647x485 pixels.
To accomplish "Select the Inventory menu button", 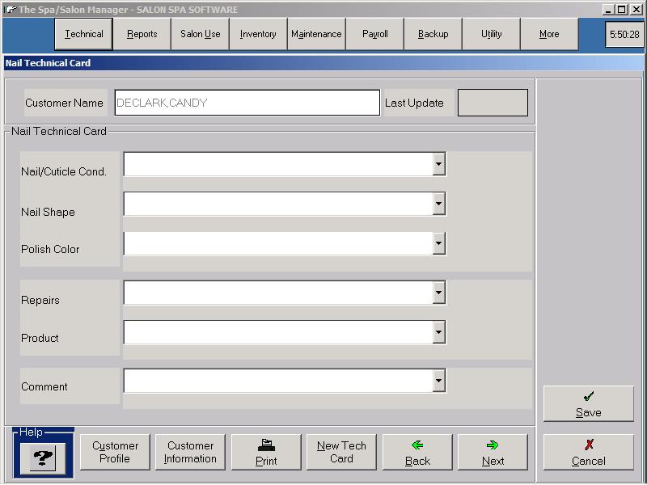I will pos(258,34).
